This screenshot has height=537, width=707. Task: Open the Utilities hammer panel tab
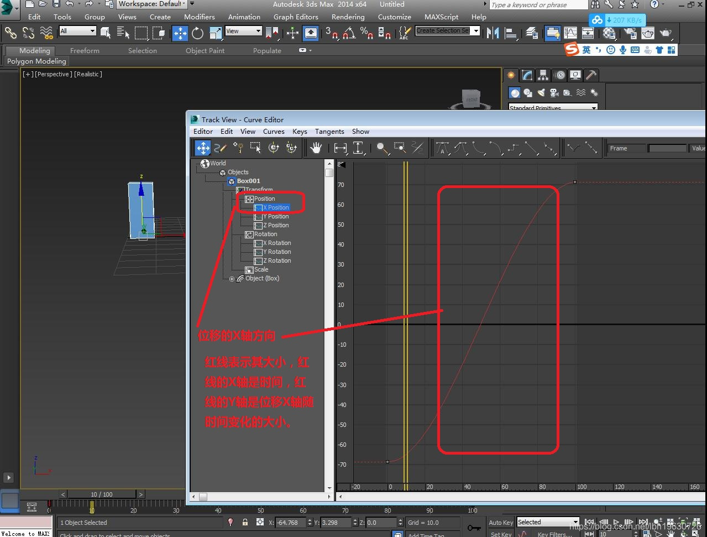point(591,75)
